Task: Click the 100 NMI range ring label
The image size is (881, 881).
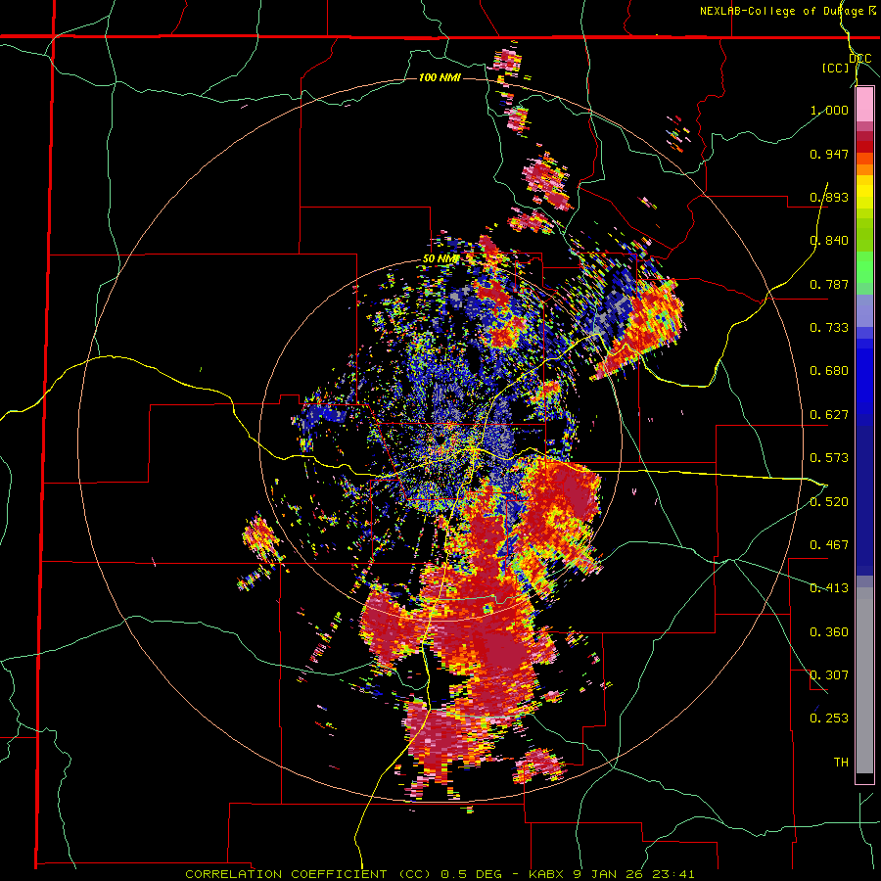Action: pos(440,77)
